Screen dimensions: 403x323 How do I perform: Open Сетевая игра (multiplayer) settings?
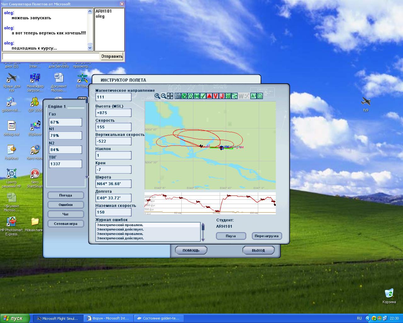click(65, 224)
